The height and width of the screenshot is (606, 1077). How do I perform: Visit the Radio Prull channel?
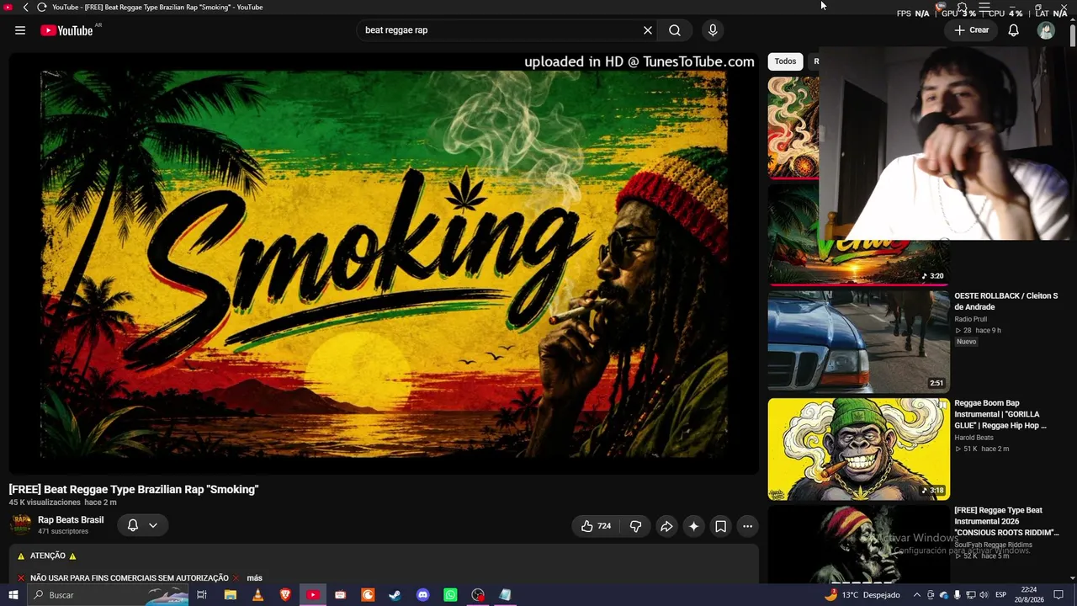click(x=970, y=319)
